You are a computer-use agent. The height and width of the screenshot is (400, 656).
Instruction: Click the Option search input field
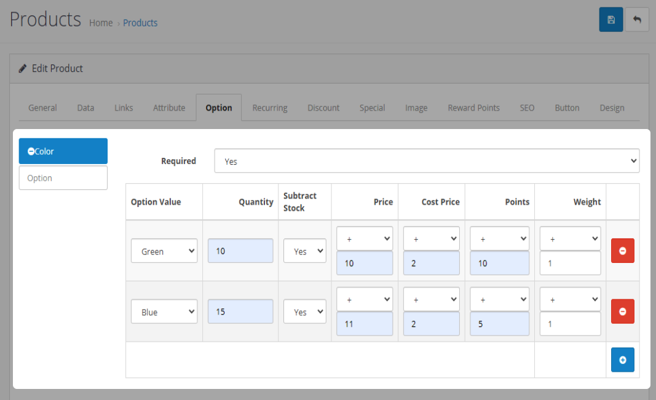click(x=63, y=178)
